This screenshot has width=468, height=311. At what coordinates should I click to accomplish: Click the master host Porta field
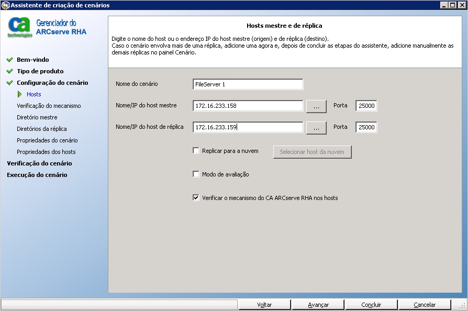coord(366,106)
